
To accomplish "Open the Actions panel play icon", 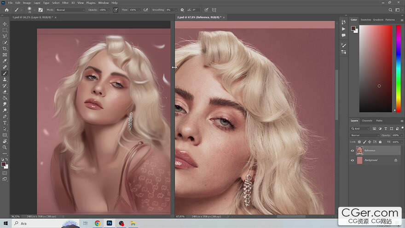I will [x=343, y=29].
